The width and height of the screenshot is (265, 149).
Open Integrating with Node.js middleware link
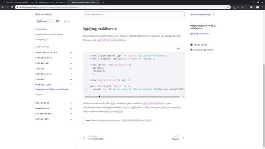pyautogui.click(x=52, y=89)
